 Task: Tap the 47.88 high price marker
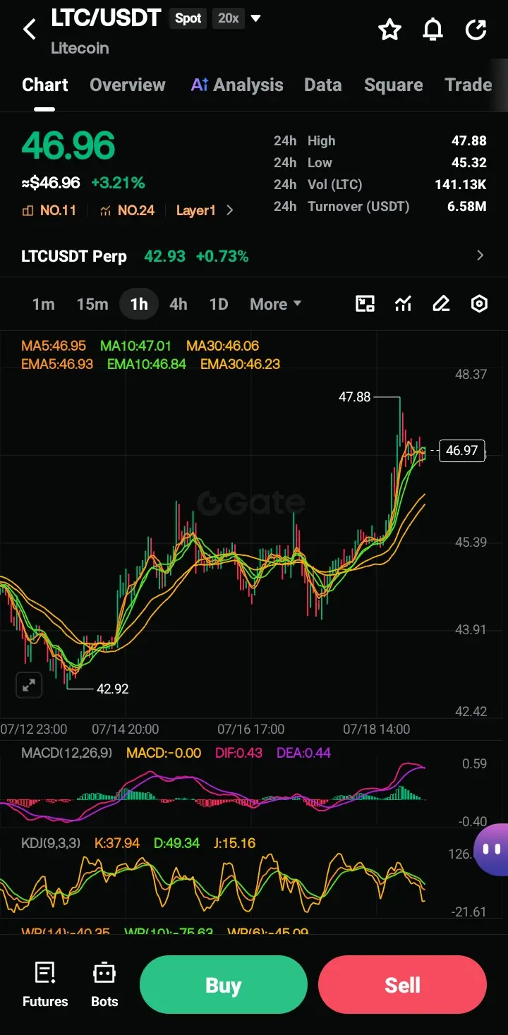[x=354, y=397]
